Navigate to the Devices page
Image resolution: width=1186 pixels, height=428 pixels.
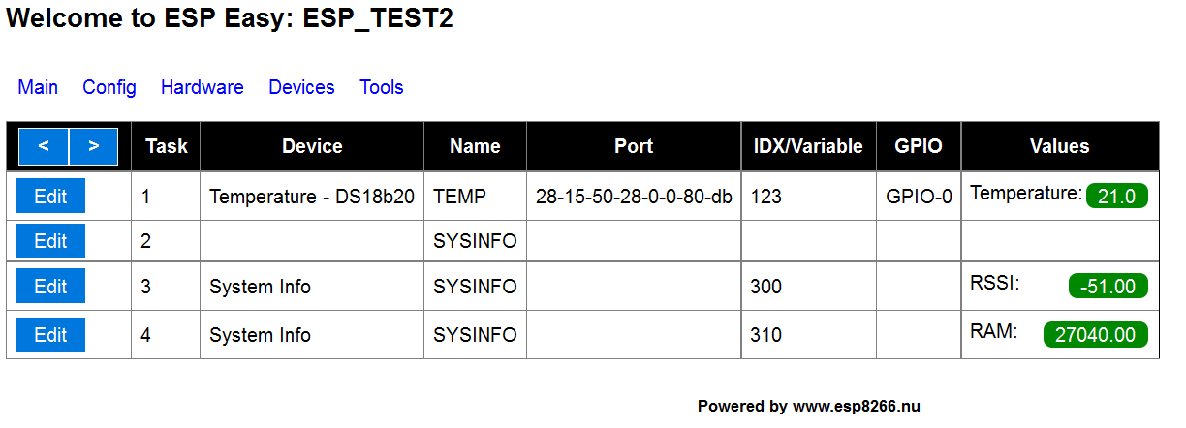point(301,87)
